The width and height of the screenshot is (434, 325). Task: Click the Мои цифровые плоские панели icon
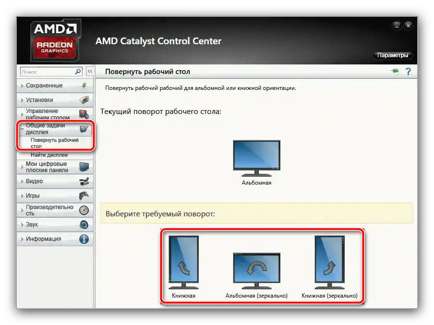coord(84,167)
